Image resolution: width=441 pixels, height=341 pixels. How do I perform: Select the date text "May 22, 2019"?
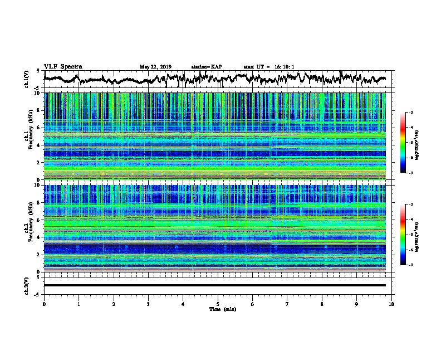pos(155,67)
